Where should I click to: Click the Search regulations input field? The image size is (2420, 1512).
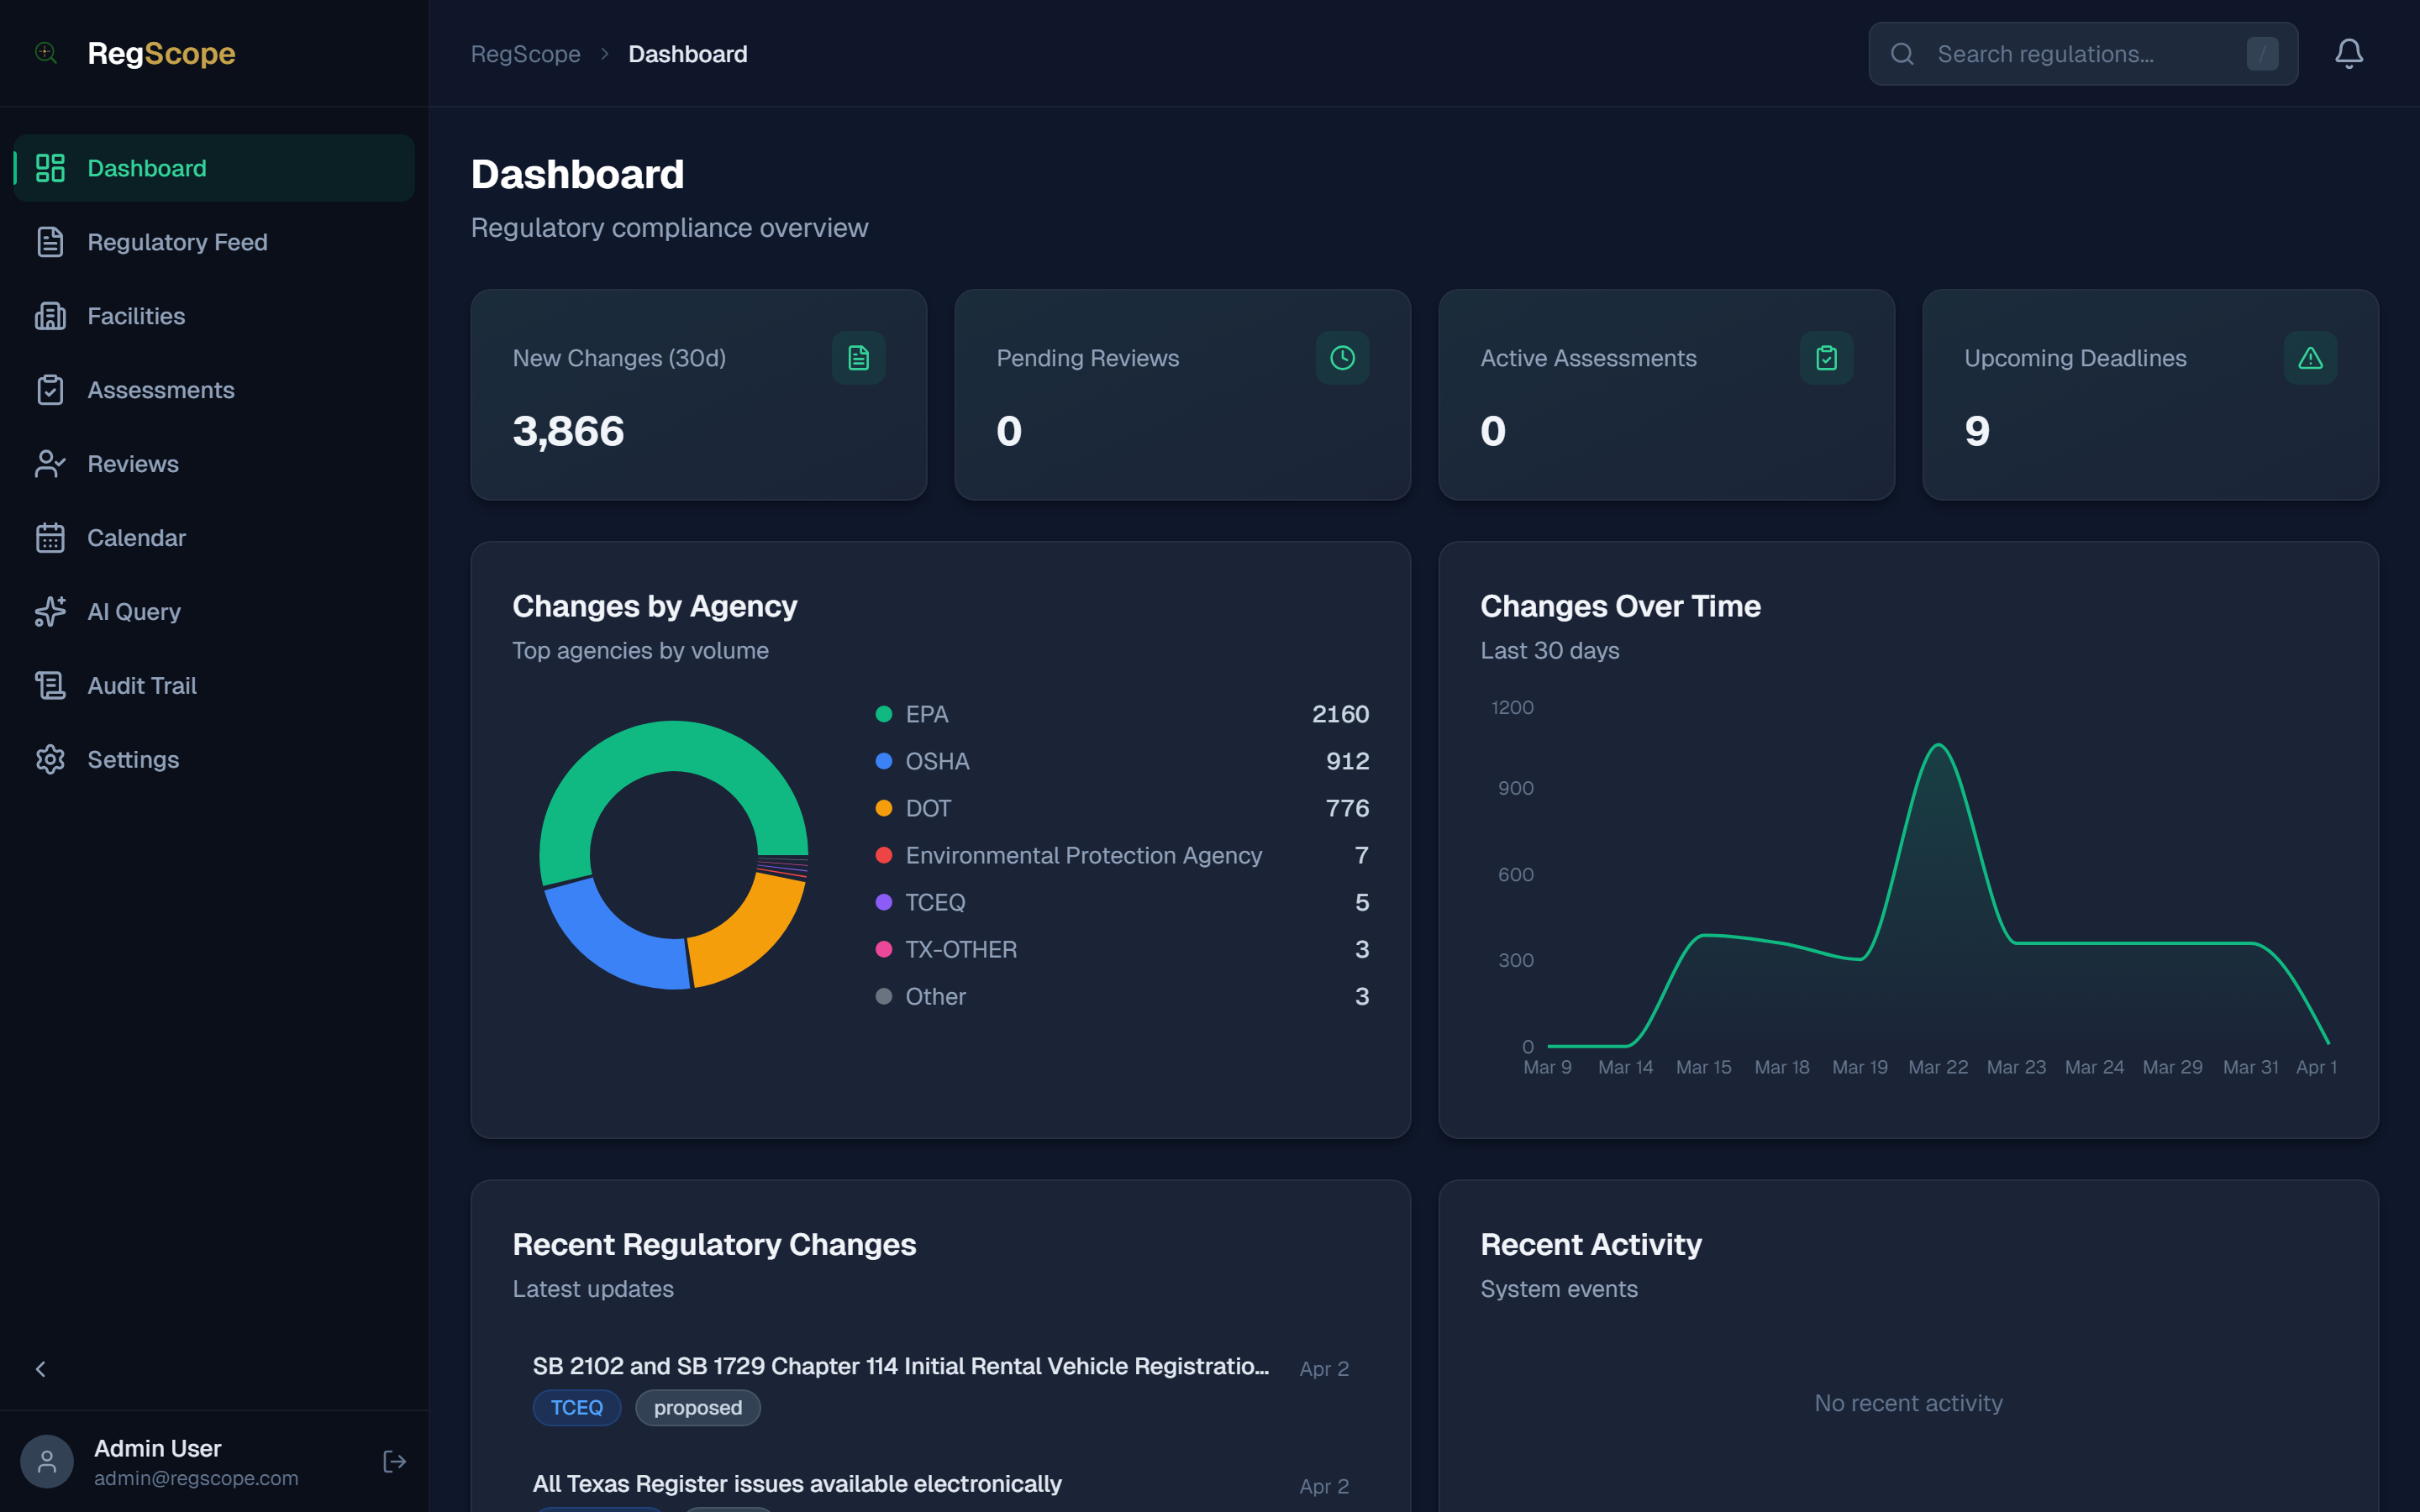[x=2080, y=53]
